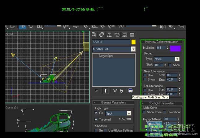Screen dimensions: 200x138
Task: Open the Spot light type dropdown
Action: 129,113
